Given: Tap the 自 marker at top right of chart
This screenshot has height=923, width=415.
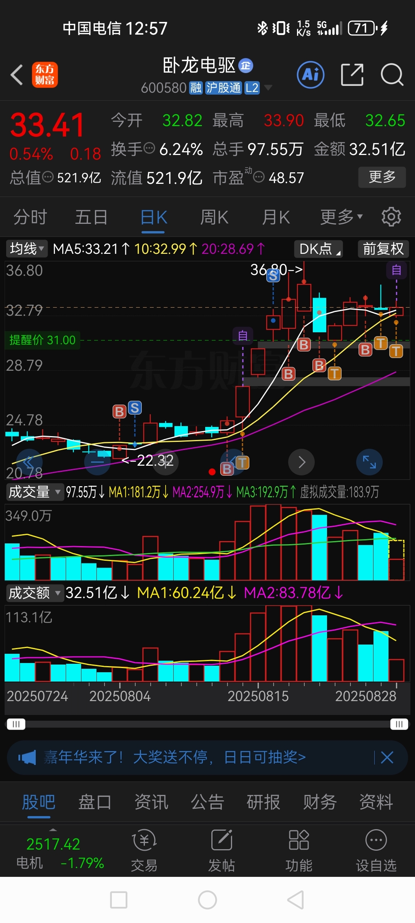Looking at the screenshot, I should tap(397, 270).
